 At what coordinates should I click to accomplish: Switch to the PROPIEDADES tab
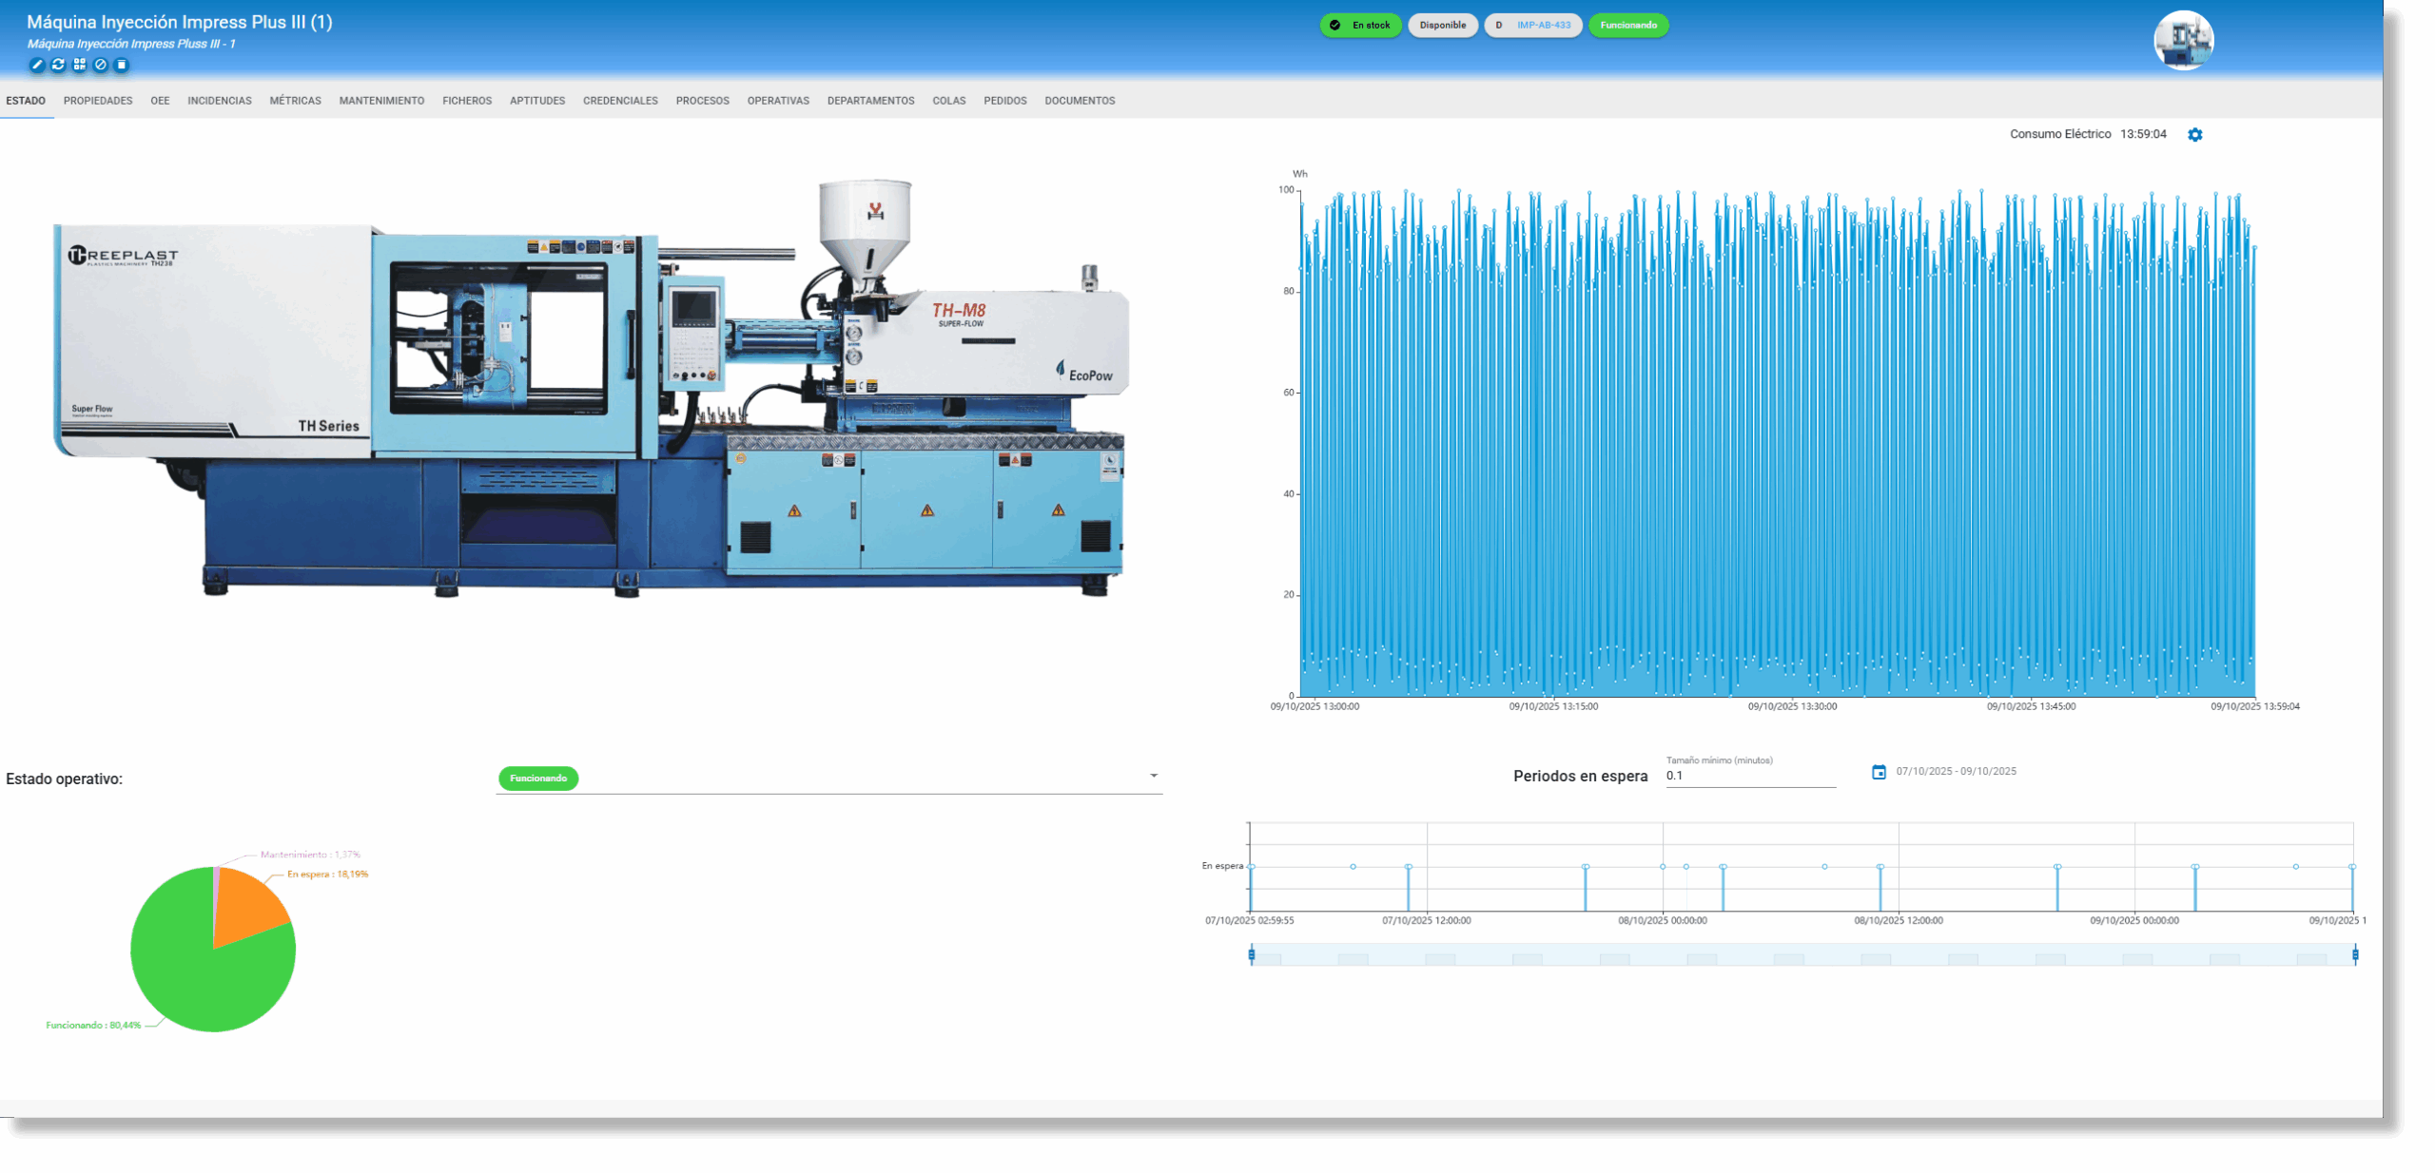98,101
